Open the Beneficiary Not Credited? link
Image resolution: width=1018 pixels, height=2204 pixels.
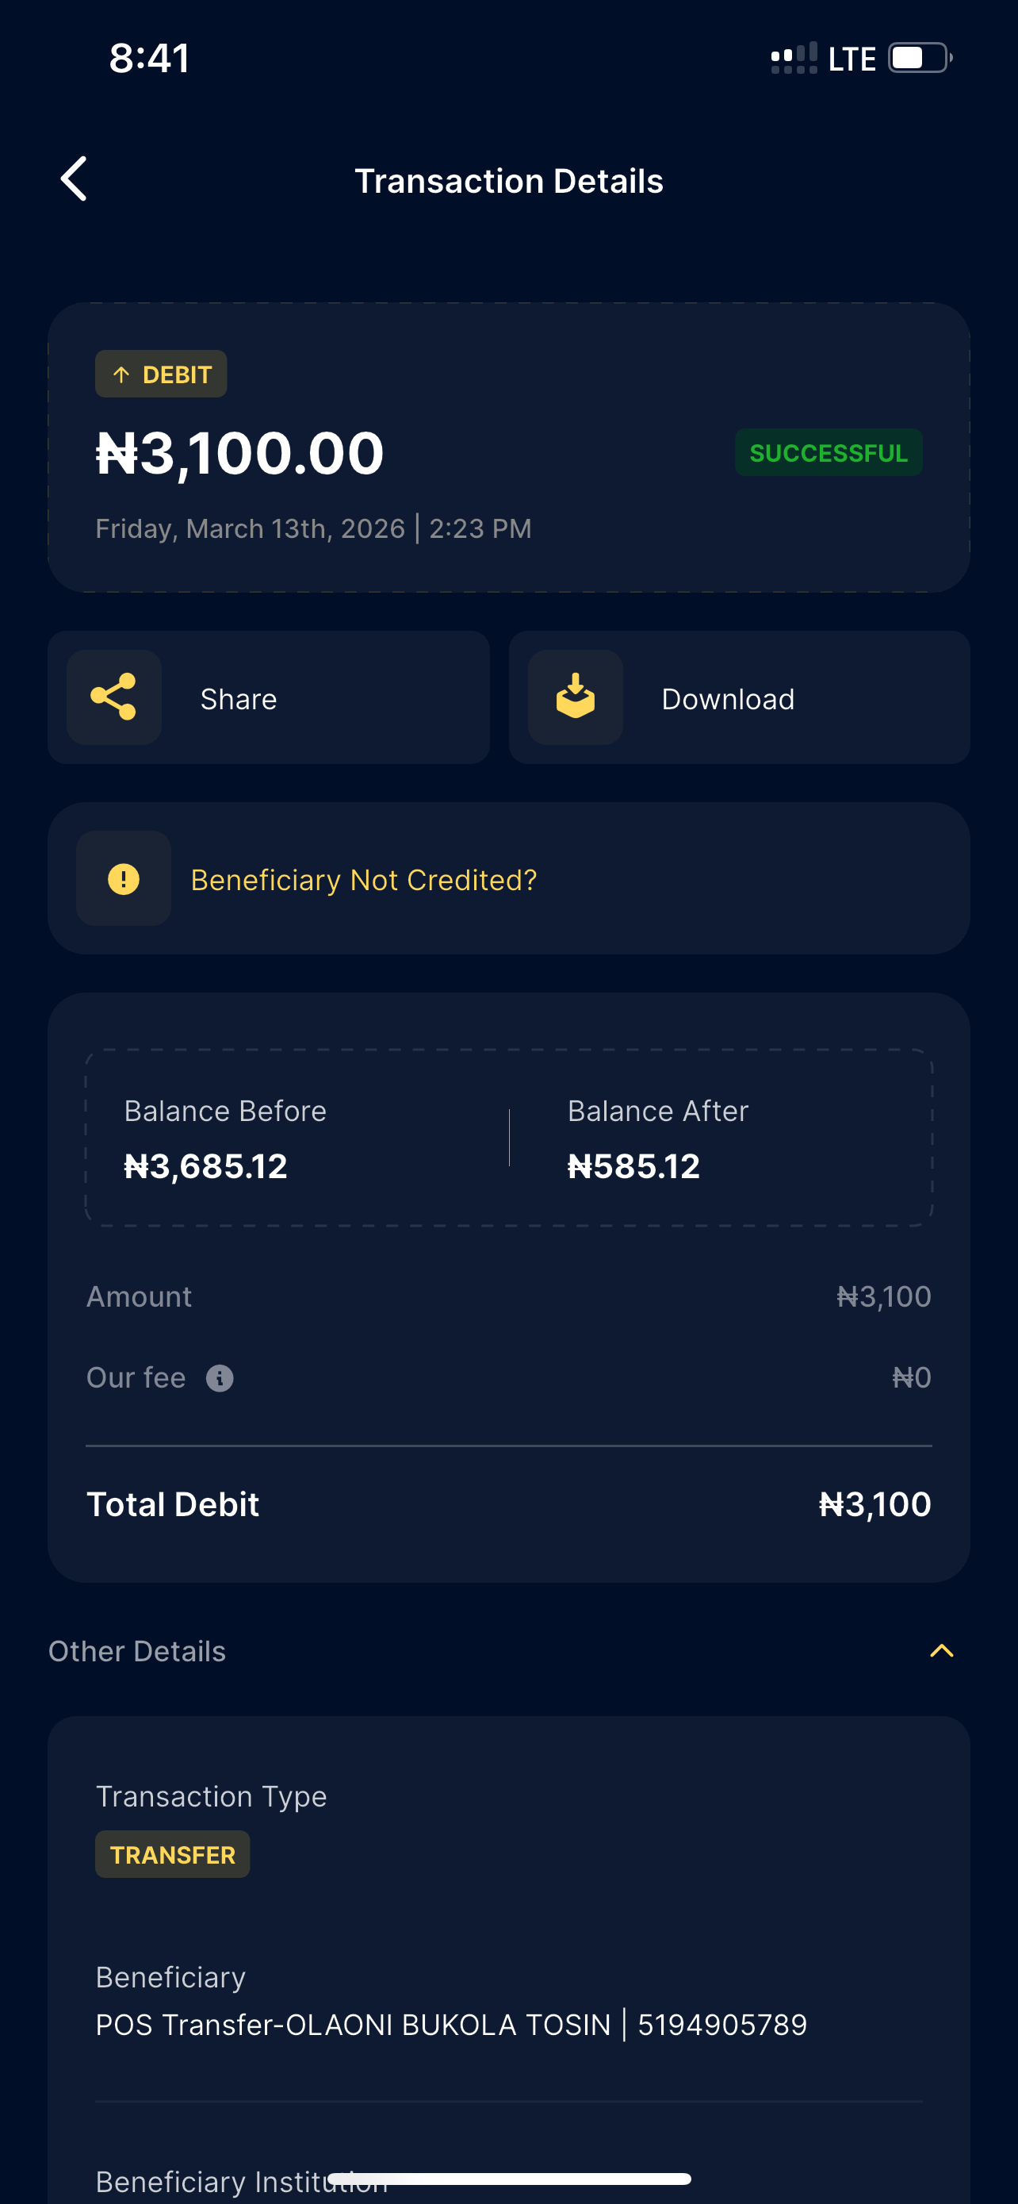363,880
